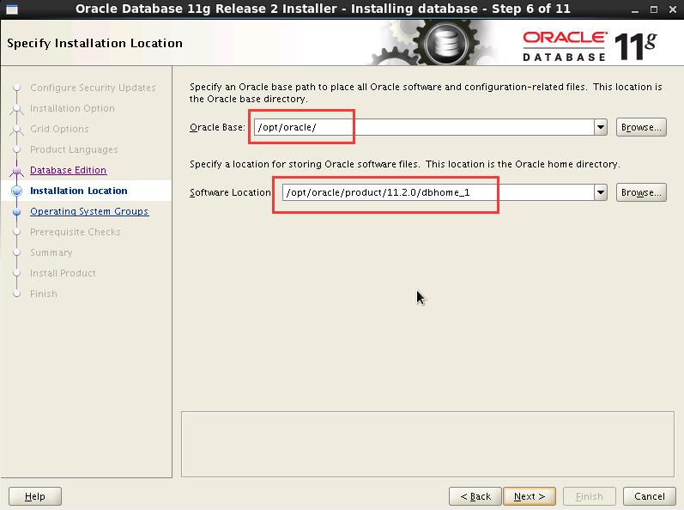Select the Installation Location step
Screen dimensions: 684x510
(78, 191)
